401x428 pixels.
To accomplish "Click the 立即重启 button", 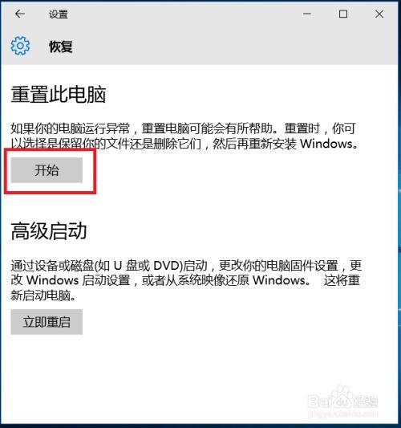I will pos(47,322).
